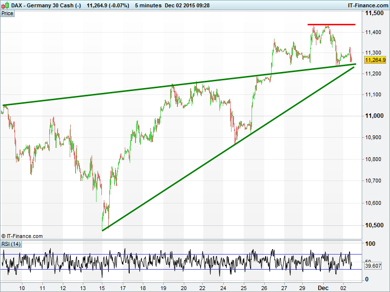
Task: Select the upper green trendline
Action: pos(146,89)
